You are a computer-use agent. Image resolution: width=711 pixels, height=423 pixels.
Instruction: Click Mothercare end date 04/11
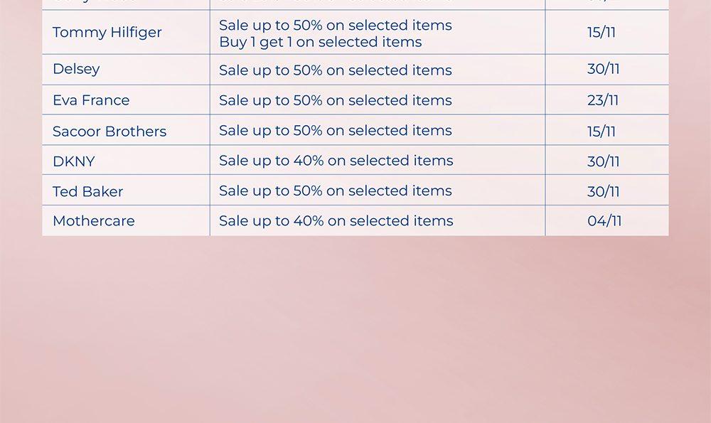pos(604,221)
